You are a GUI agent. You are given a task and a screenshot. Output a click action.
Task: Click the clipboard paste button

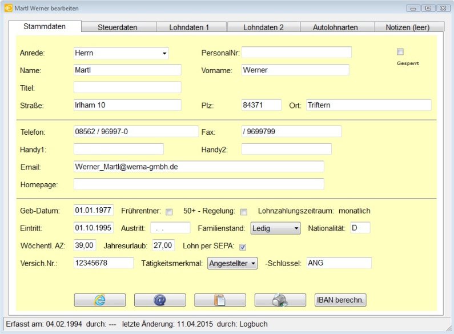pos(220,300)
